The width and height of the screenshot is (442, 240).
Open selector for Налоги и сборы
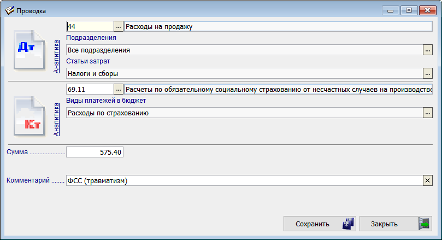(428, 74)
